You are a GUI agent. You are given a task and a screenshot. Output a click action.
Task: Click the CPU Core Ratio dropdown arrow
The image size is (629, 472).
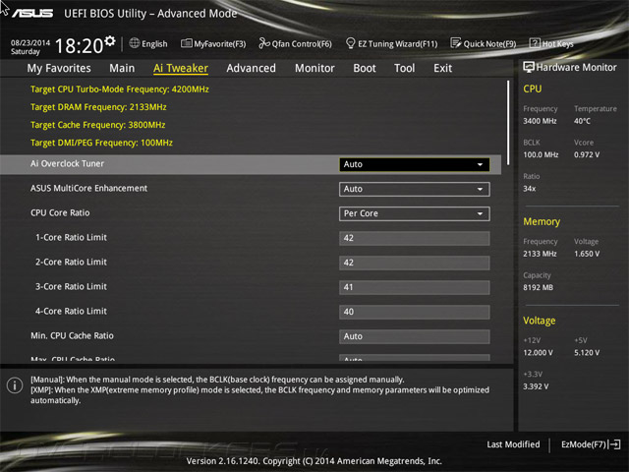coord(480,213)
